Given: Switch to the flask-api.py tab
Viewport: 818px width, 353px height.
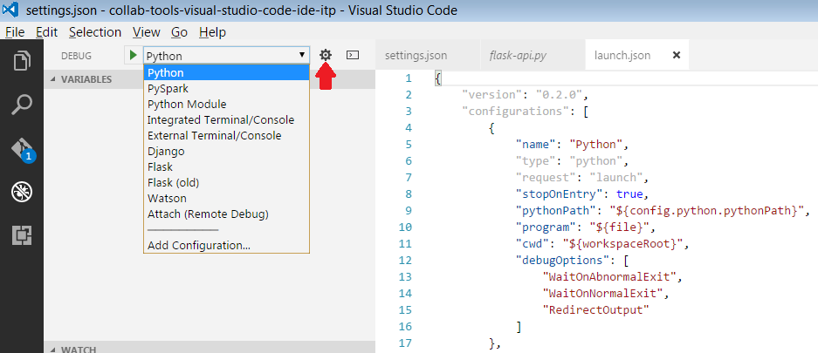Looking at the screenshot, I should click(533, 55).
